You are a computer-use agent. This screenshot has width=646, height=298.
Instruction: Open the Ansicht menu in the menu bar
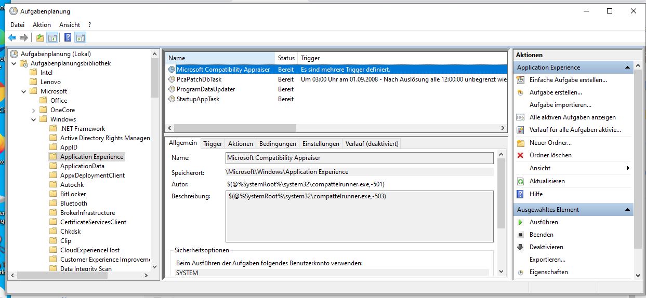pos(70,25)
